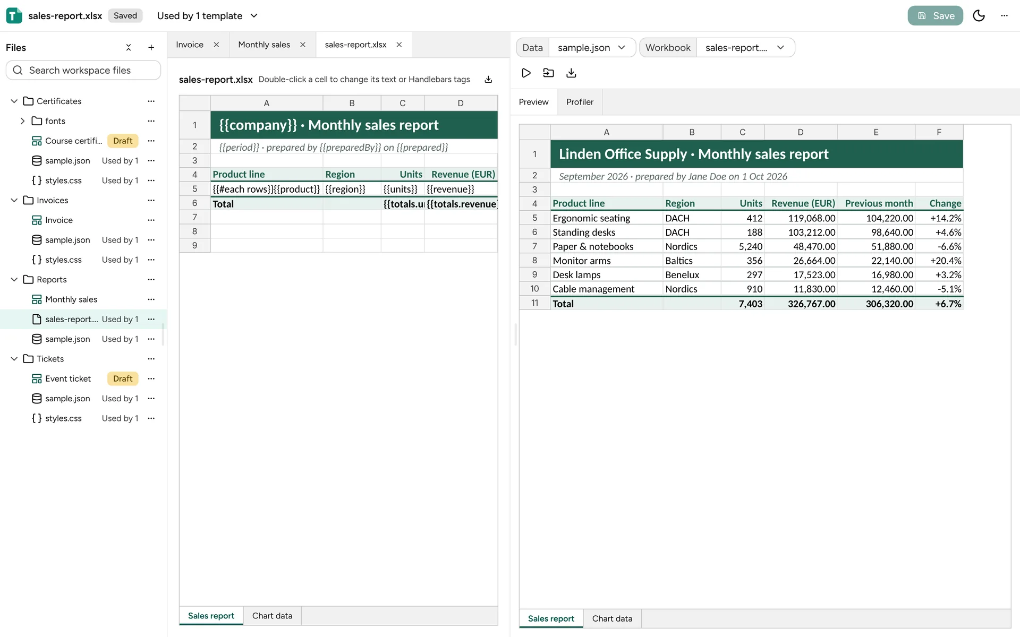
Task: Expand the fonts folder
Action: [x=22, y=121]
